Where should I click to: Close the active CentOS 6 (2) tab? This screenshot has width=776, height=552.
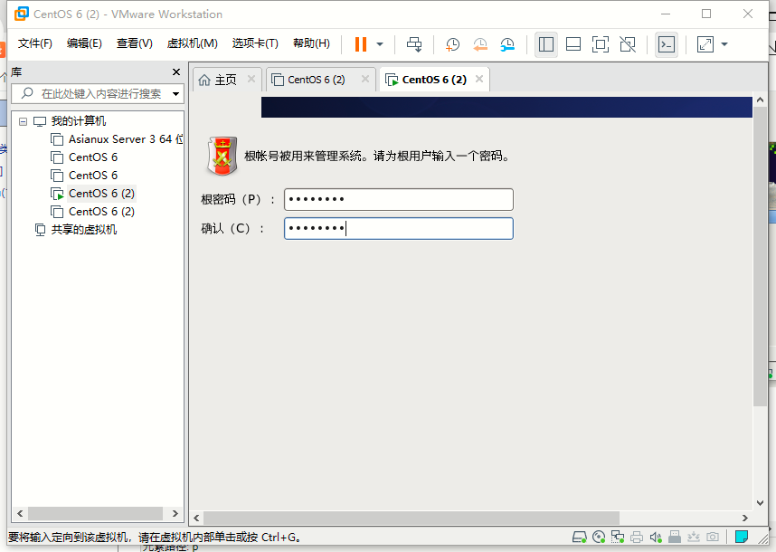(479, 80)
